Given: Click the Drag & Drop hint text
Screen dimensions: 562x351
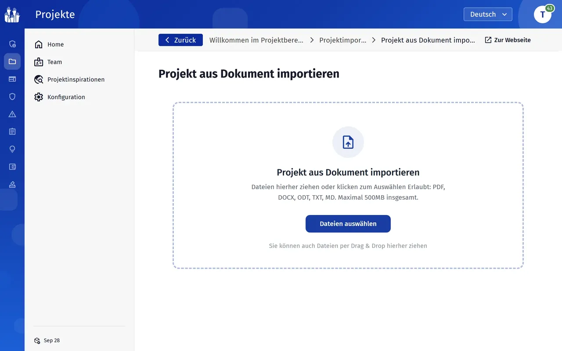Looking at the screenshot, I should coord(348,246).
